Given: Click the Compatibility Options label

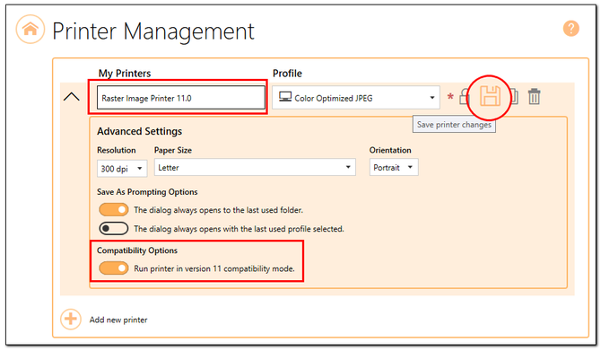Looking at the screenshot, I should point(137,250).
